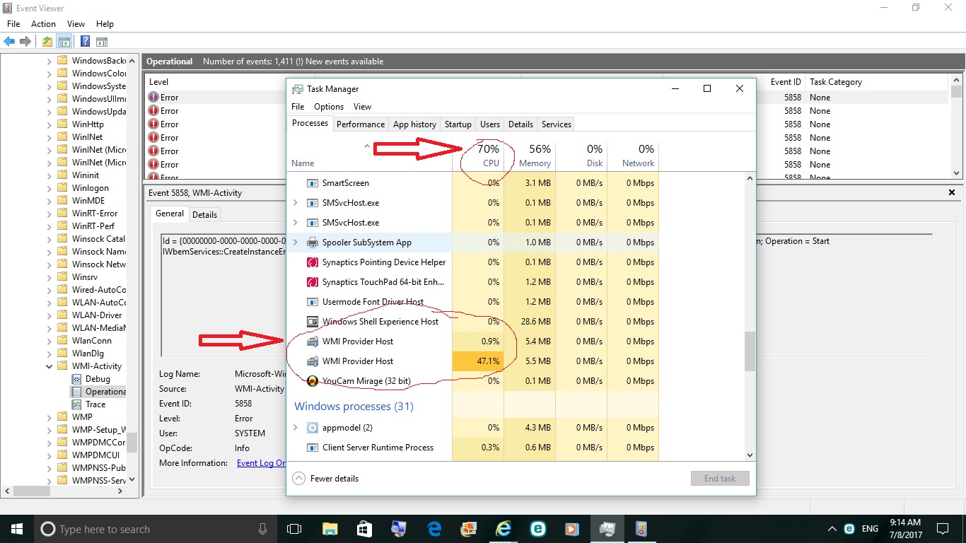
Task: Sort processes by the Memory column
Action: 530,156
